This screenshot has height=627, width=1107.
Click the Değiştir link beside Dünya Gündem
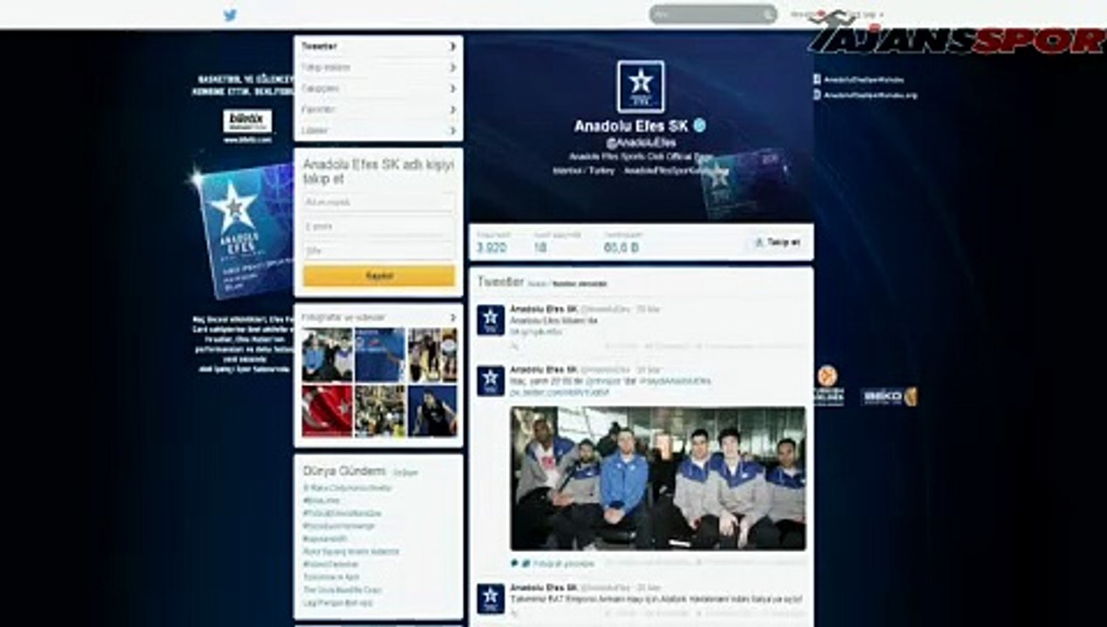coord(404,473)
